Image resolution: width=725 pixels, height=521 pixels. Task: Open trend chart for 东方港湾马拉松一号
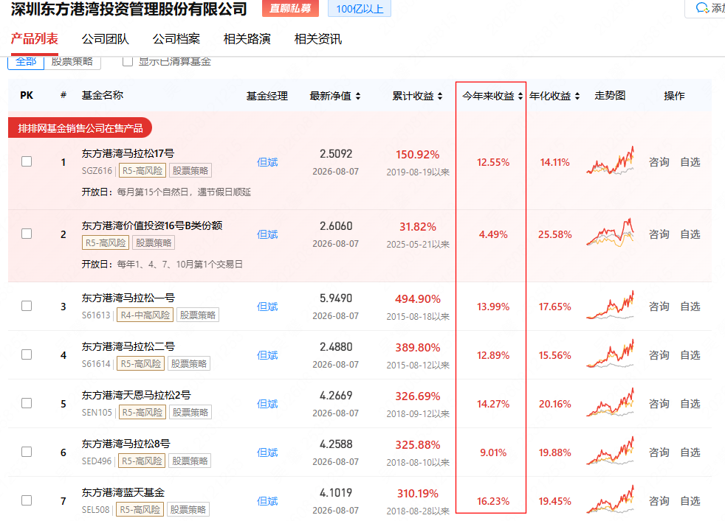pos(610,305)
